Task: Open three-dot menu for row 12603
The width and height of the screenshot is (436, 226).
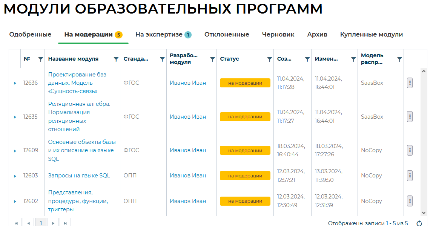Action: (x=410, y=176)
